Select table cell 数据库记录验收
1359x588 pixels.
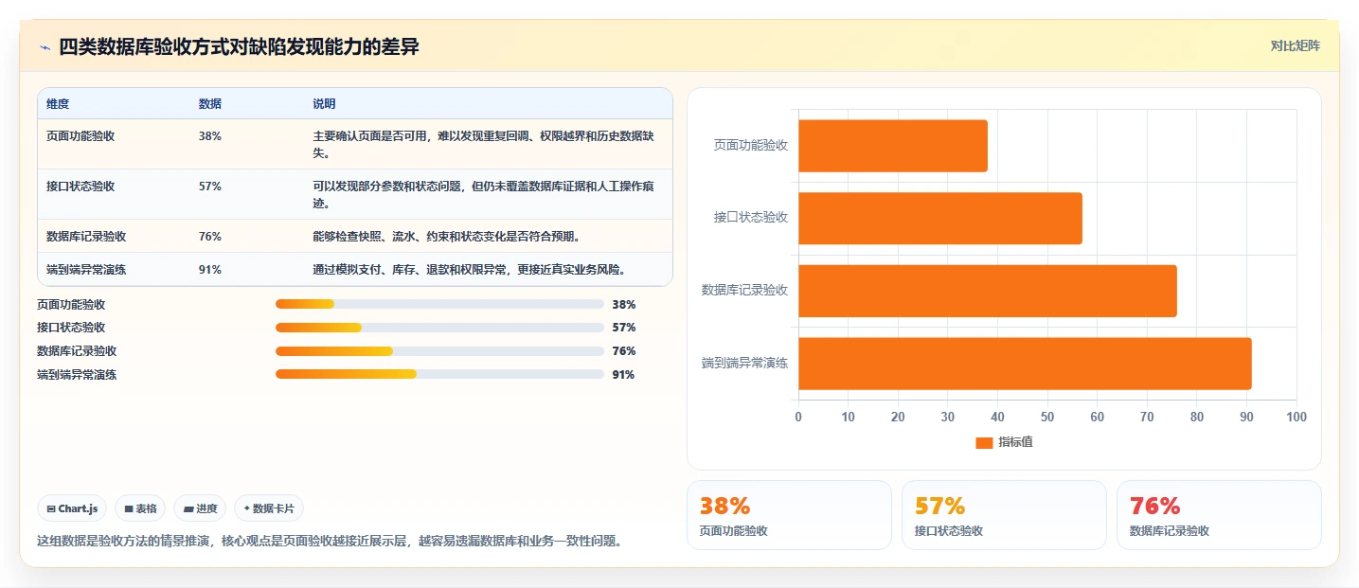tap(86, 237)
